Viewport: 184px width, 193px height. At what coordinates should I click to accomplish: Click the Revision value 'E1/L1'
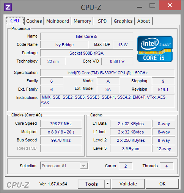pyautogui.click(x=163, y=89)
